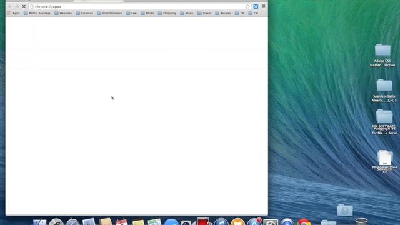400x225 pixels.
Task: Bookmark this page with the star
Action: [x=247, y=6]
